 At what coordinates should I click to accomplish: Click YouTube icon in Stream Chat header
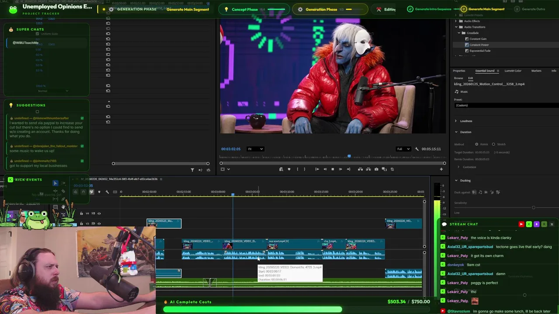(521, 224)
